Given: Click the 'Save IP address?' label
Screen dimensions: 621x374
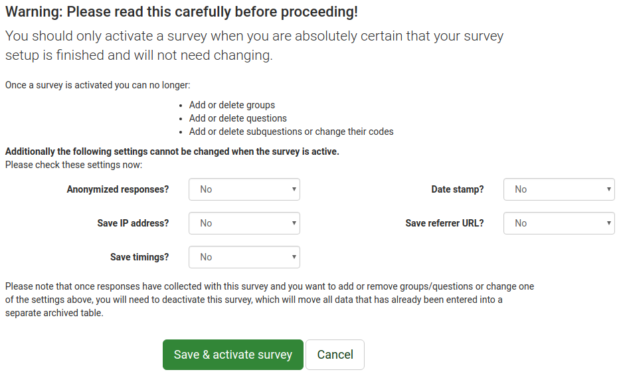Looking at the screenshot, I should pos(133,223).
